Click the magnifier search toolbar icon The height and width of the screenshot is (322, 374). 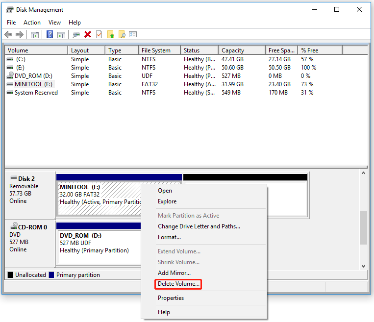(x=122, y=34)
